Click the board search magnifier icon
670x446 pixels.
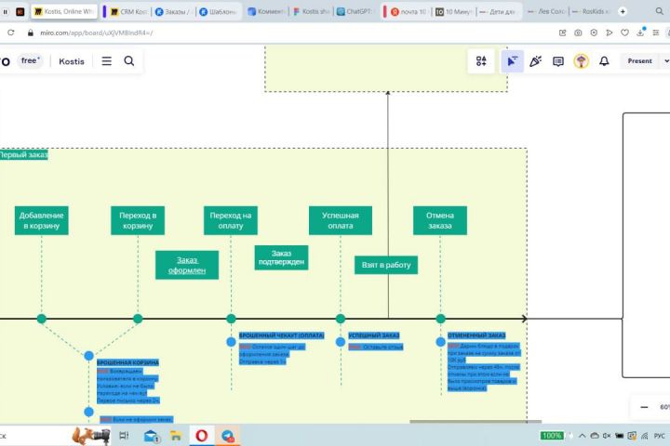tap(129, 61)
